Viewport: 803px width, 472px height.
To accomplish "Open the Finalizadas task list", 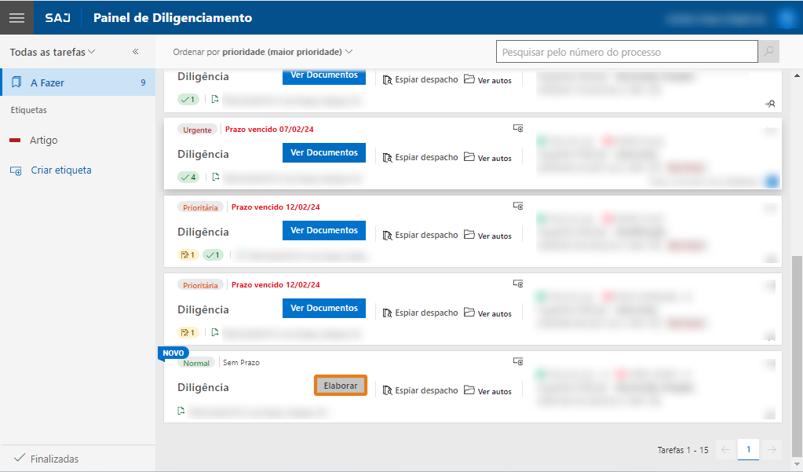I will click(47, 459).
